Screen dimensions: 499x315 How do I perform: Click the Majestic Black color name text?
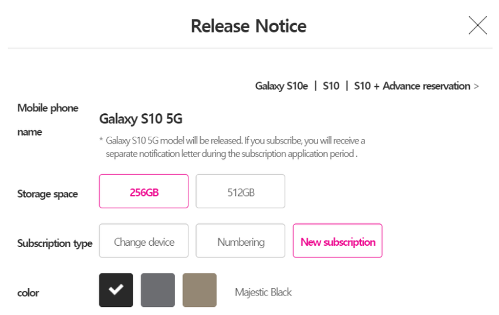[x=263, y=292]
